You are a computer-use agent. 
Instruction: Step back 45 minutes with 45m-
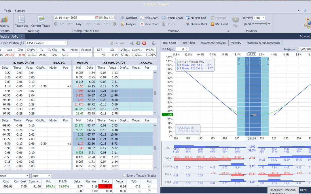(x=71, y=24)
